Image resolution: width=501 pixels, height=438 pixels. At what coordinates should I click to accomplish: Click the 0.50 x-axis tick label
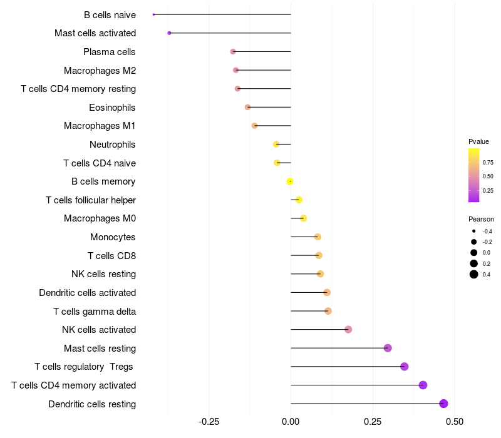click(x=455, y=422)
